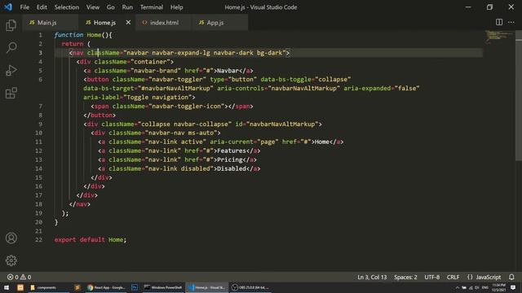Change end of line sequence CRLF
The image size is (522, 293).
click(453, 277)
